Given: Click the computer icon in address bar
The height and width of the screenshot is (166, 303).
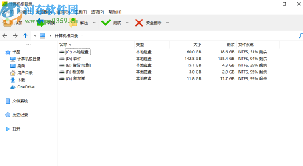Looking at the screenshot, I should (x=42, y=36).
